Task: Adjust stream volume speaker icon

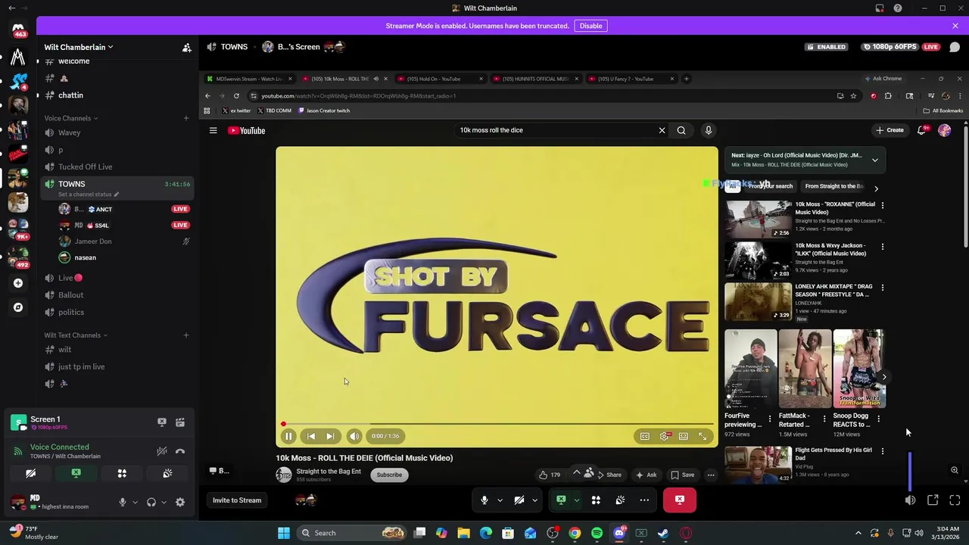Action: click(910, 500)
